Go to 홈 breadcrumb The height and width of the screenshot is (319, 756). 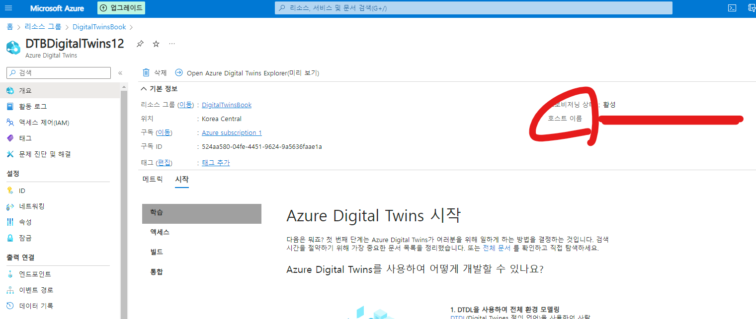tap(10, 27)
